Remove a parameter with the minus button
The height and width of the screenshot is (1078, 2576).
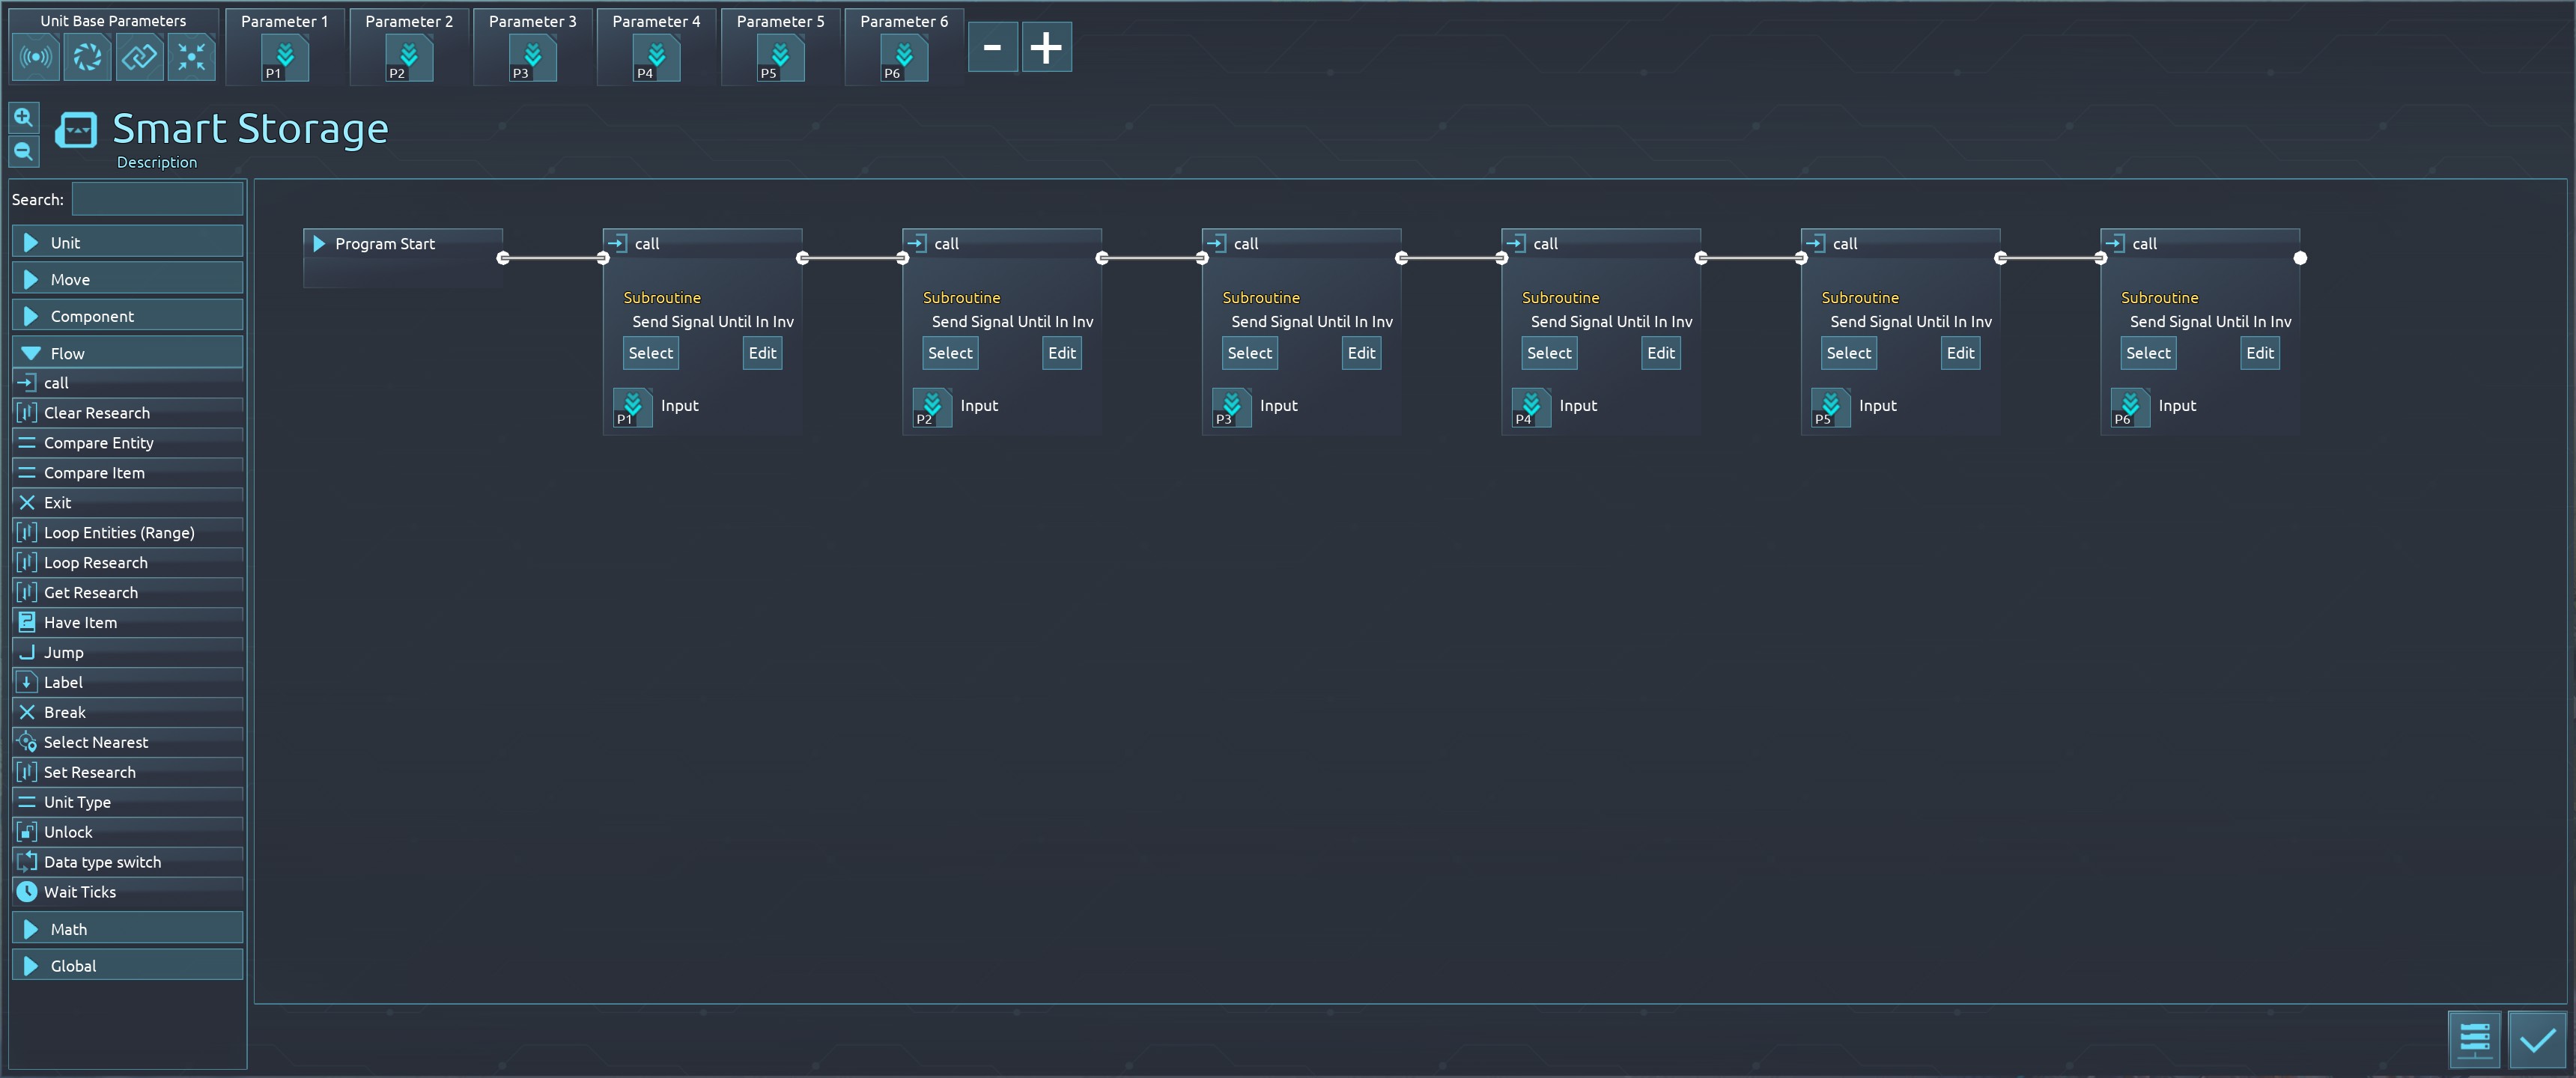992,48
